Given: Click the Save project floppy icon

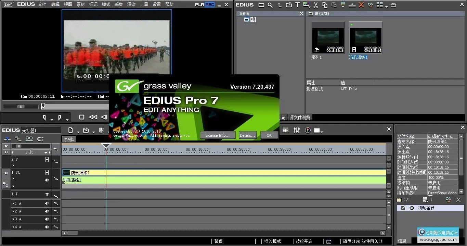Looking at the screenshot, I should (x=101, y=130).
